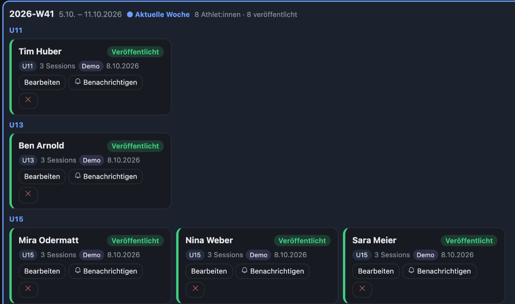The width and height of the screenshot is (515, 304).
Task: Remove Ben Arnold's plan via red X
Action: [x=28, y=195]
